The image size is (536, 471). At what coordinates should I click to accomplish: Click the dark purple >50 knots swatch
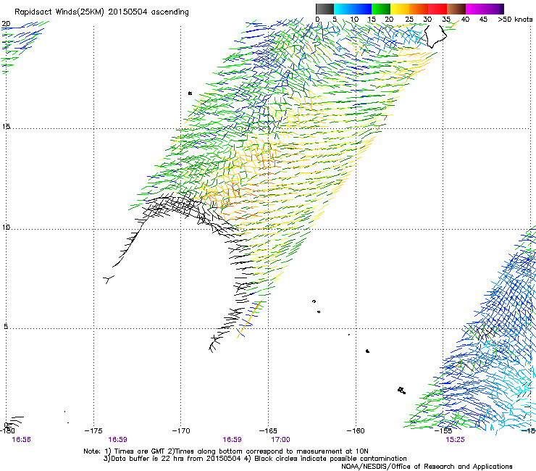coord(501,9)
